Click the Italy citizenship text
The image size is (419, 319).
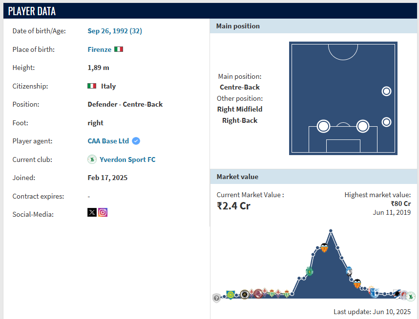[x=108, y=86]
